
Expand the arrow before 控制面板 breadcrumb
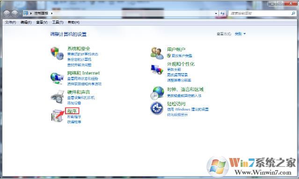pyautogui.click(x=31, y=14)
